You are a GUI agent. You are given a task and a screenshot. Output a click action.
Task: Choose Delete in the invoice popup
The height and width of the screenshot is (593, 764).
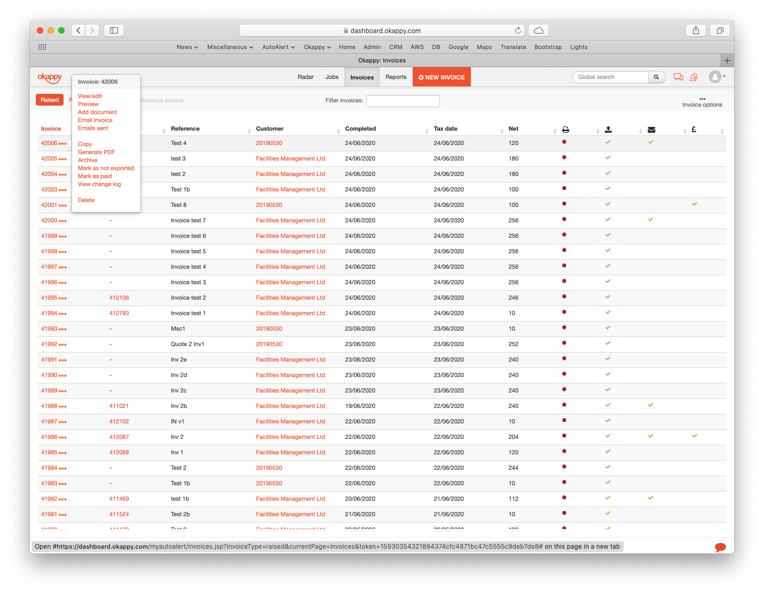tap(86, 200)
